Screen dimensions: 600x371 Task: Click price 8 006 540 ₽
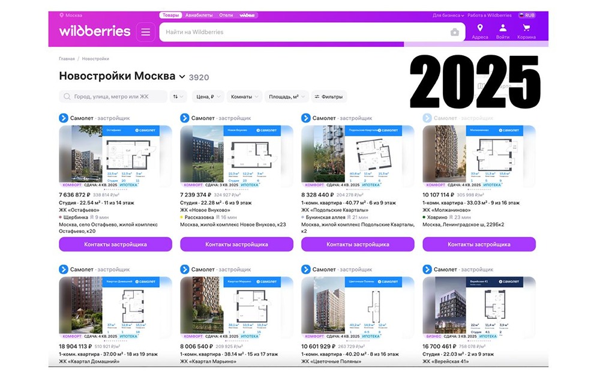pyautogui.click(x=197, y=346)
